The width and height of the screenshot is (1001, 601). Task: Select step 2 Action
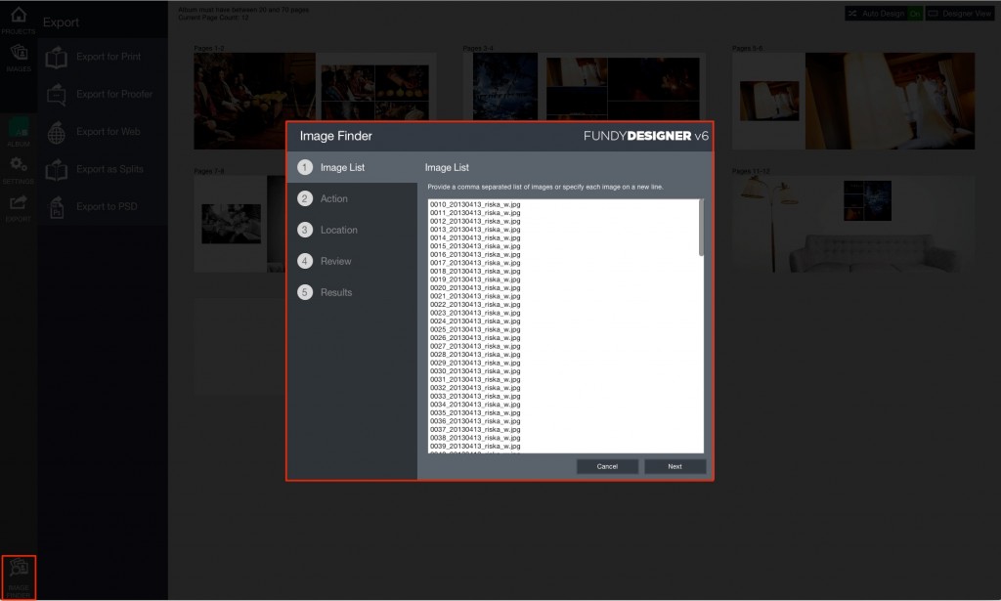[352, 198]
